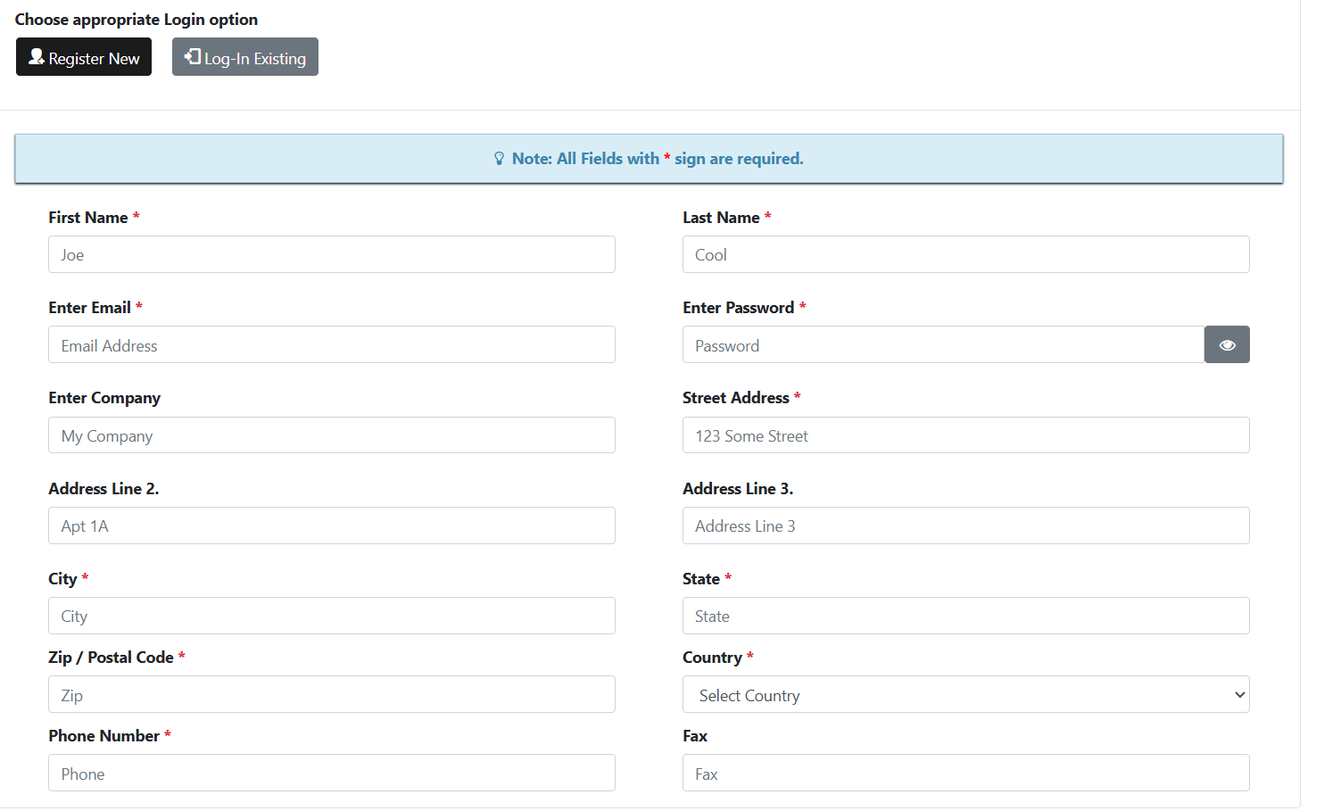Focus the First Name input field
Viewport: 1324px width, 811px height.
[332, 254]
